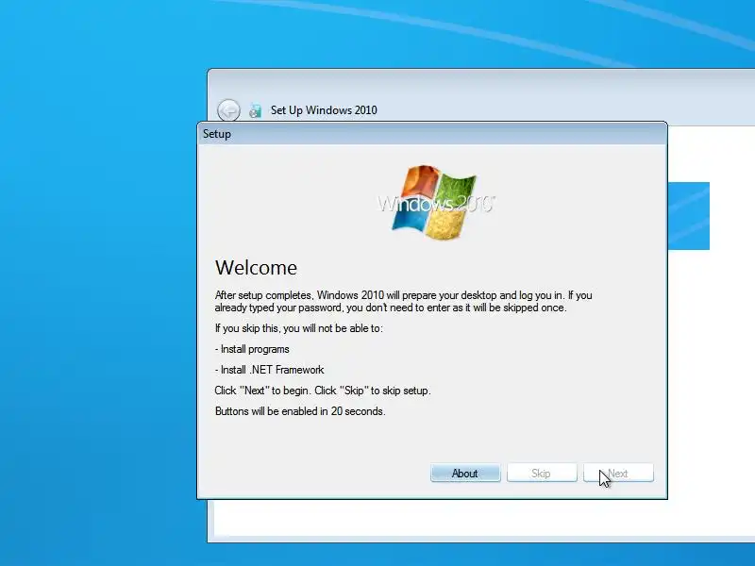Click 'If you skip this, you will not be able to:' text
Screen dimensions: 755x566
(298, 328)
